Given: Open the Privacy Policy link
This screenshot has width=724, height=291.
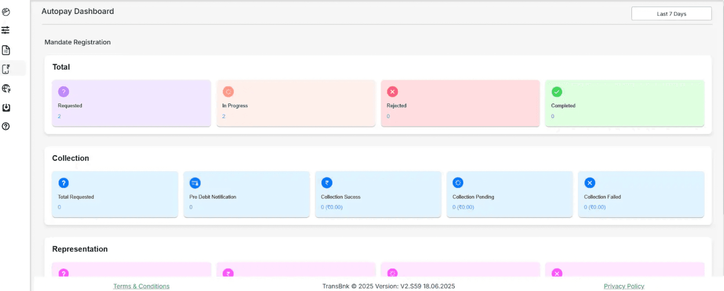Looking at the screenshot, I should 624,286.
